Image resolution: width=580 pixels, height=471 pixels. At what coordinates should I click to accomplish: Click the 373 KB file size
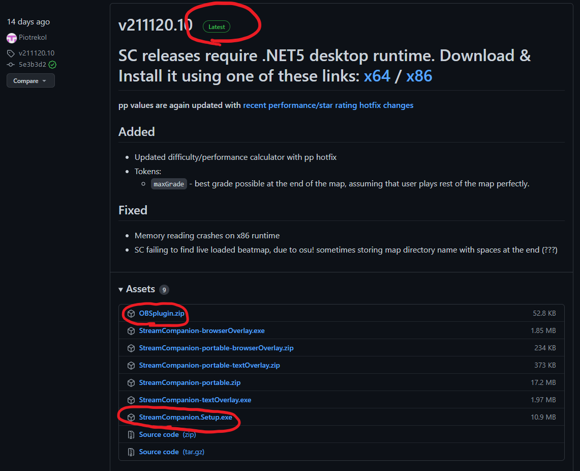click(x=545, y=366)
